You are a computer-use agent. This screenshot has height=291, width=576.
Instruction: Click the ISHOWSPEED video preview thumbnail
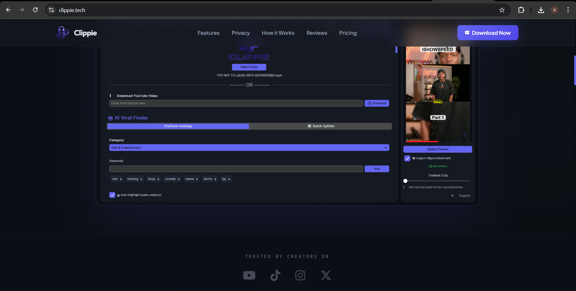[438, 94]
